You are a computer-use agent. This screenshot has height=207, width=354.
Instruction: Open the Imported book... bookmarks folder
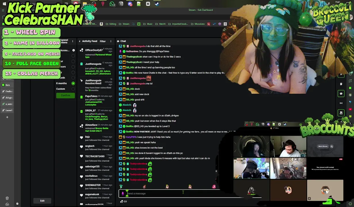(x=178, y=24)
